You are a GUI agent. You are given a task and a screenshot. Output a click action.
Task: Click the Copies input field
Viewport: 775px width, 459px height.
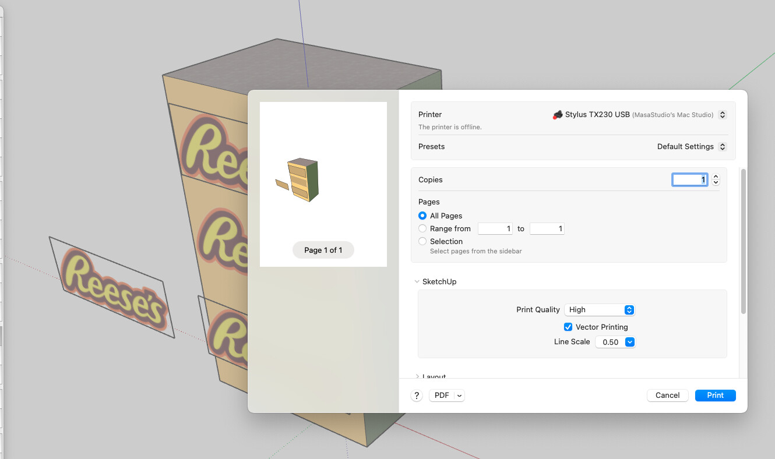point(691,179)
